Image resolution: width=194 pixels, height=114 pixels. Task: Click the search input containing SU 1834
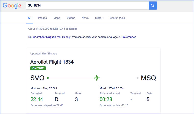coord(87,6)
